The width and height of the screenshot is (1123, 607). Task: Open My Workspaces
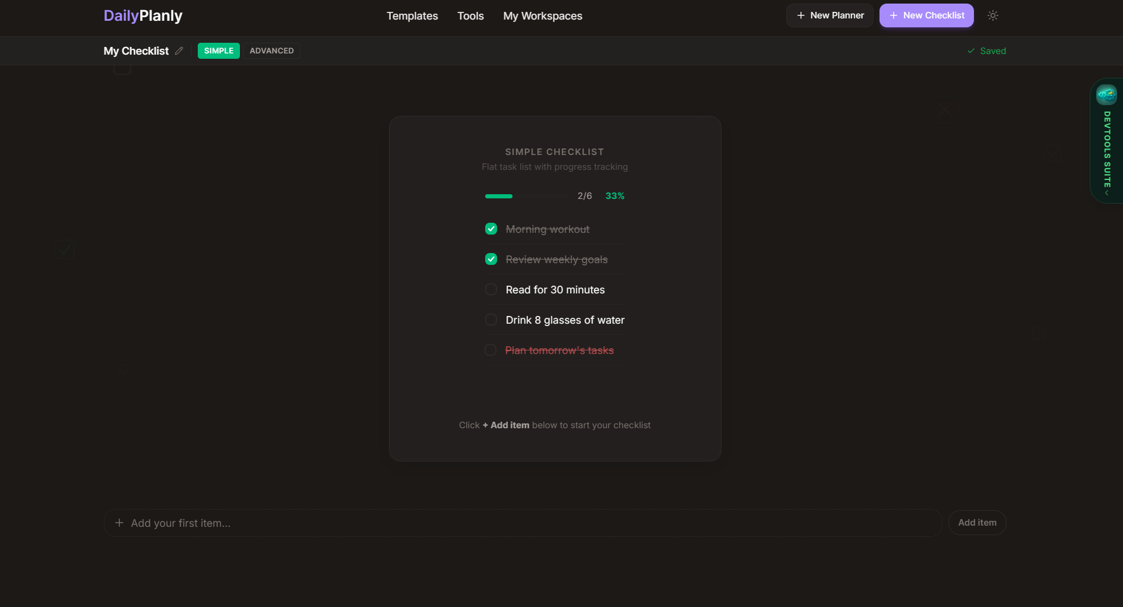pos(543,16)
